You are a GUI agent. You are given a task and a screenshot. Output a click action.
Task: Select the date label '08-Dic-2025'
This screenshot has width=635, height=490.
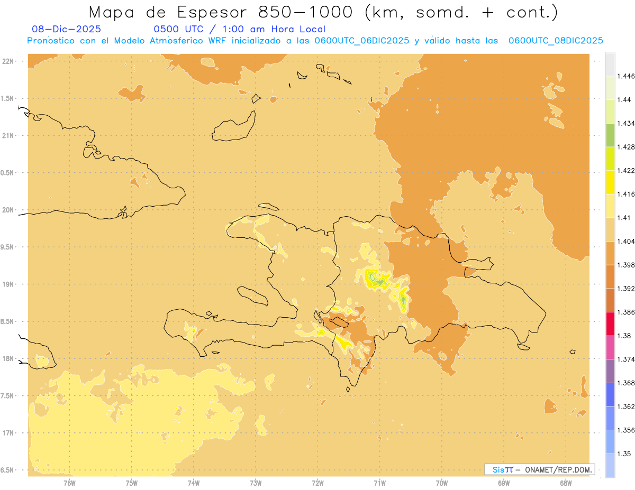pos(67,29)
